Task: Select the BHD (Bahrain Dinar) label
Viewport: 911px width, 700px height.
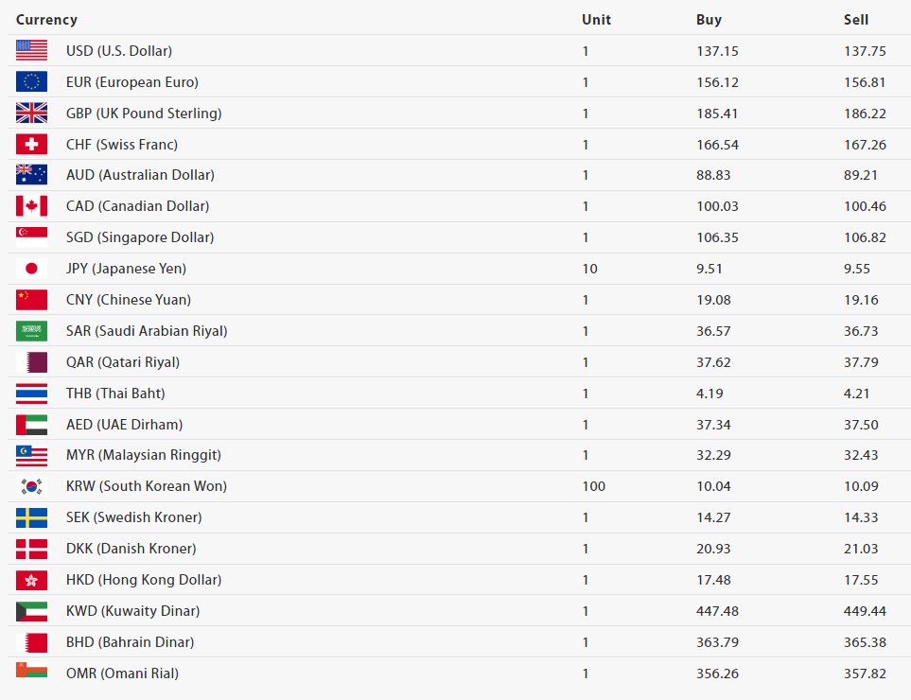Action: 130,642
